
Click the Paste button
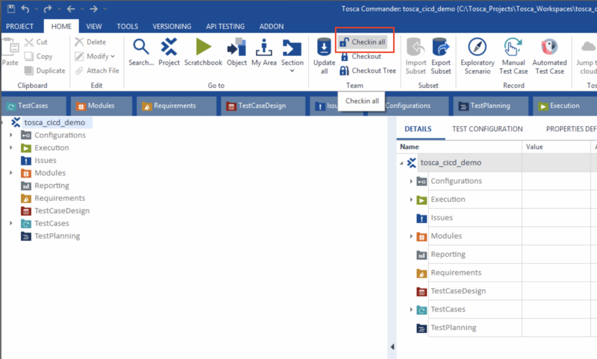coord(10,52)
